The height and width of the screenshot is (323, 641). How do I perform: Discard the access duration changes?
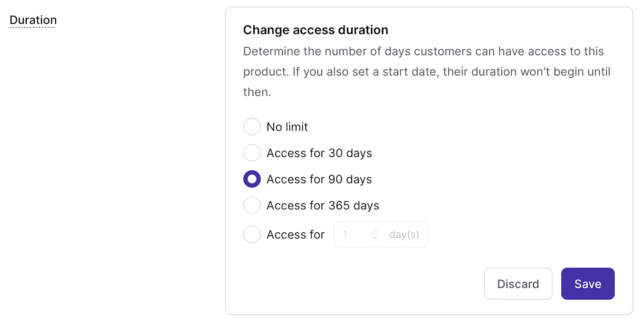(518, 284)
